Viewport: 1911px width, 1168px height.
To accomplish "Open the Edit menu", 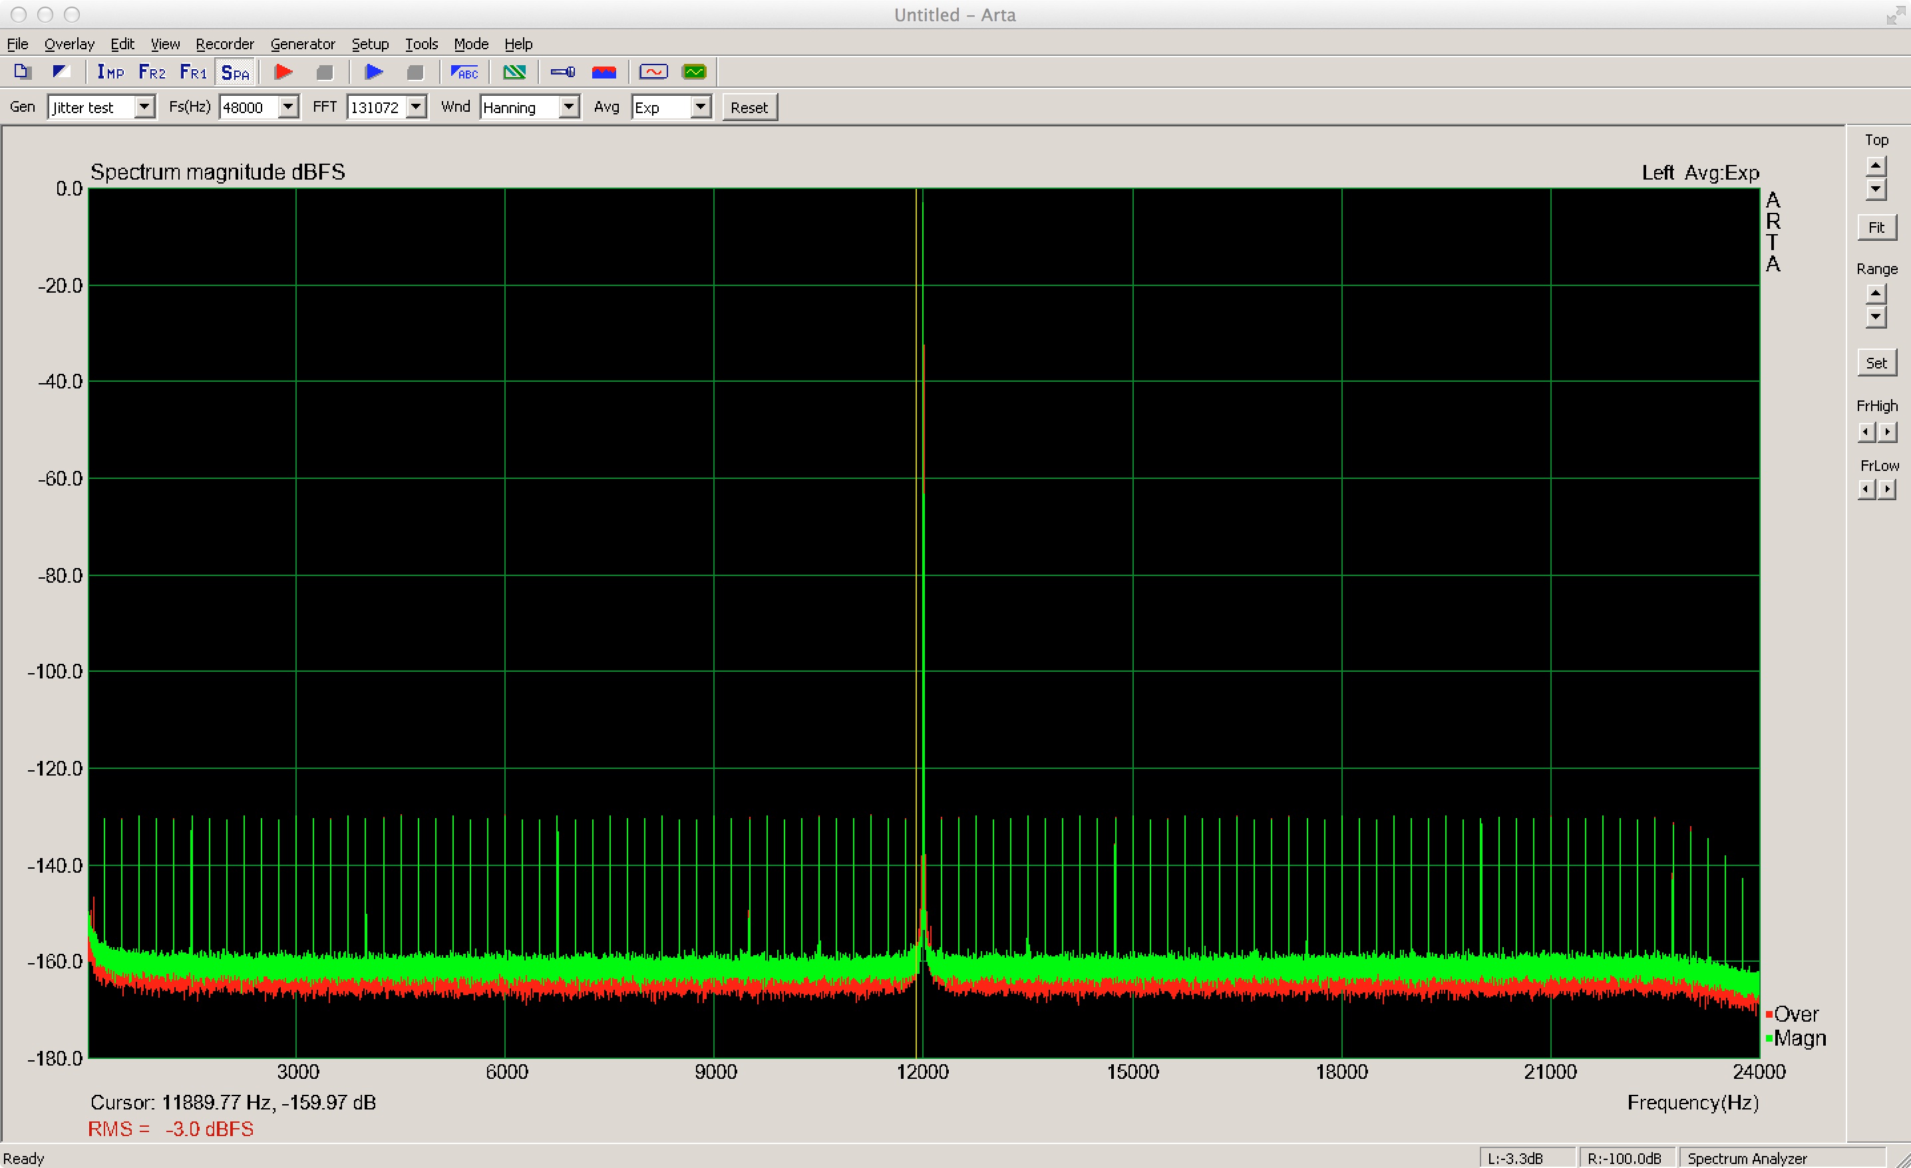I will (x=122, y=44).
